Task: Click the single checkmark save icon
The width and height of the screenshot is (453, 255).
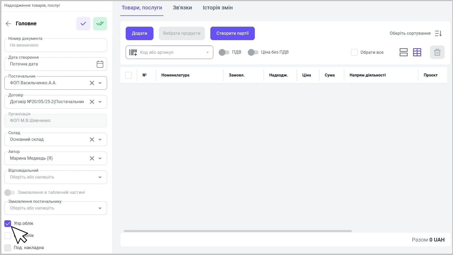Action: pyautogui.click(x=83, y=24)
